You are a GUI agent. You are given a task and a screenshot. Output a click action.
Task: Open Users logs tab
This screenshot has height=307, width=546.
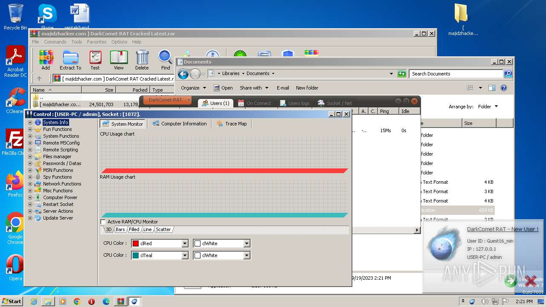tap(294, 103)
